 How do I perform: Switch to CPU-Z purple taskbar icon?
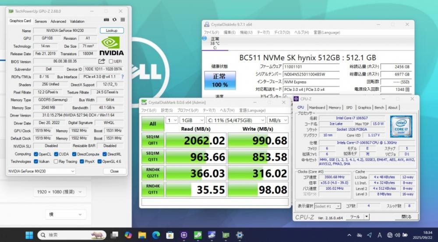pyautogui.click(x=184, y=235)
